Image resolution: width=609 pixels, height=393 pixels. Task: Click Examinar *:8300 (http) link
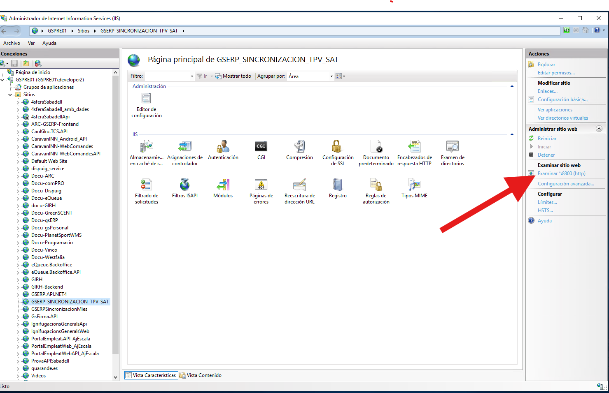click(561, 173)
